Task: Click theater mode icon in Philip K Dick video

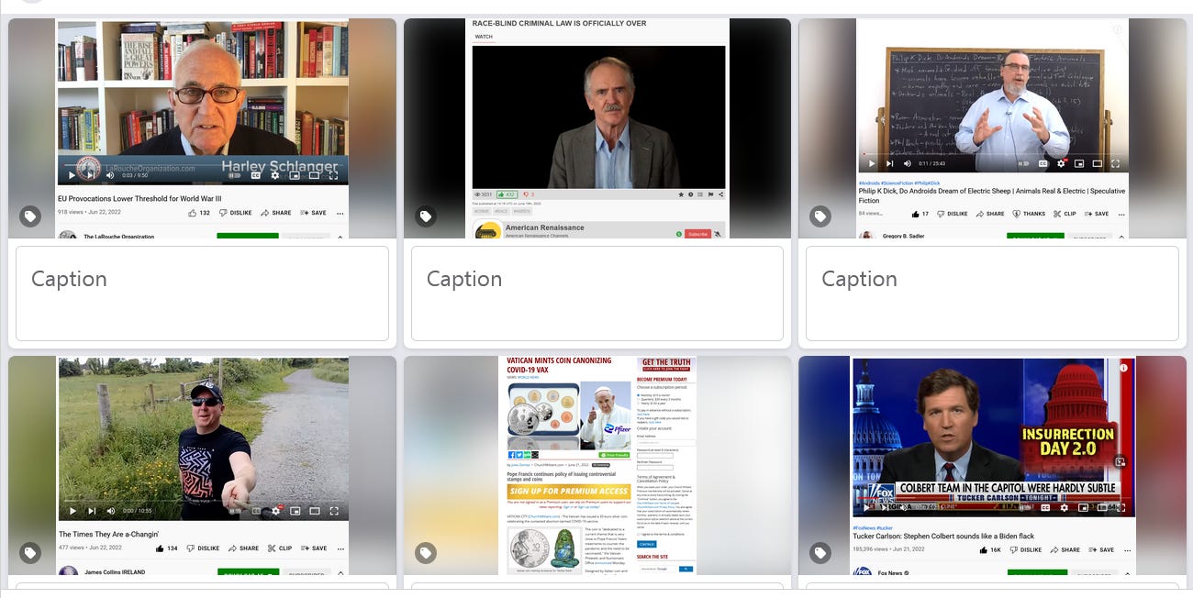Action: coord(1097,163)
